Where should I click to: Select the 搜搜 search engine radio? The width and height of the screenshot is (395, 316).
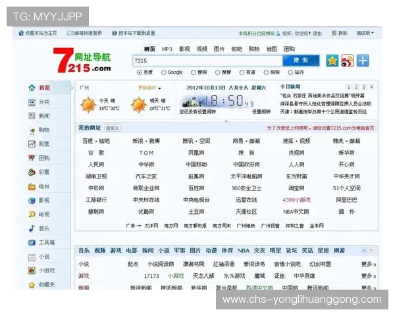pos(217,72)
